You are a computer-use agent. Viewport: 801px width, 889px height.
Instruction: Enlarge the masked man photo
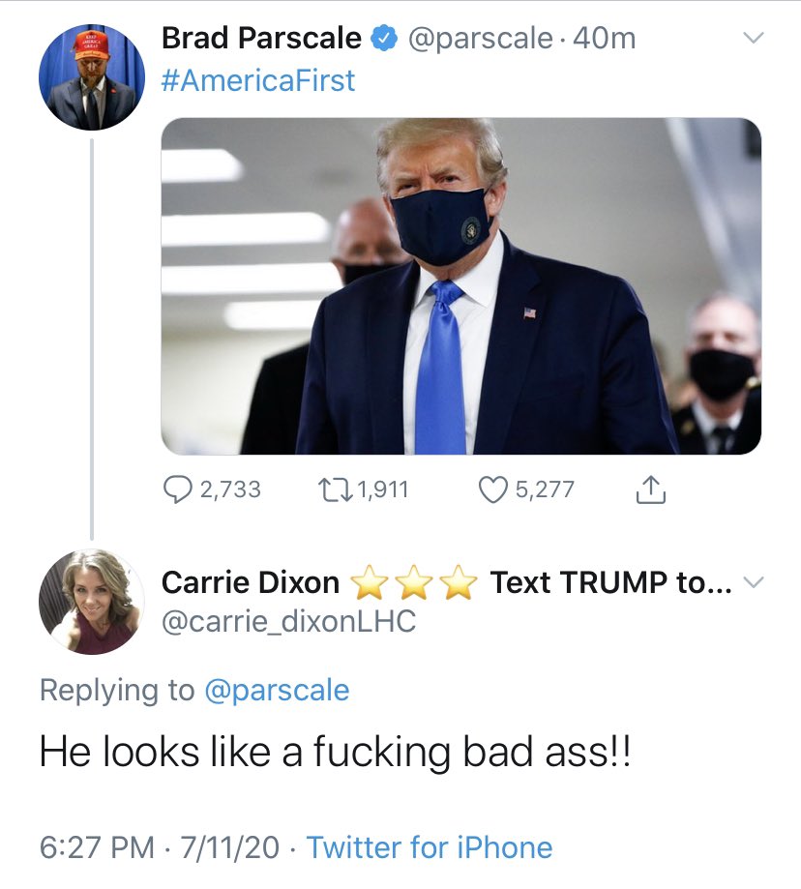[x=460, y=285]
